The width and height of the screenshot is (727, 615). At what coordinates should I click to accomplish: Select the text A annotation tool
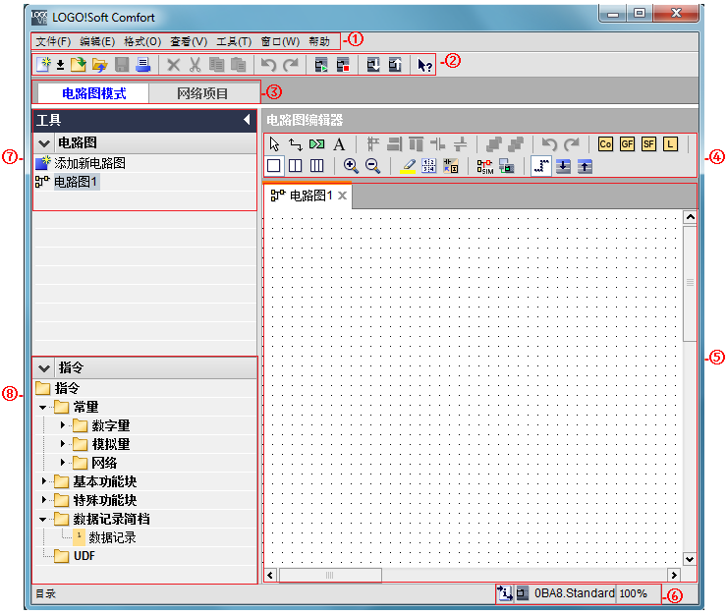point(339,144)
